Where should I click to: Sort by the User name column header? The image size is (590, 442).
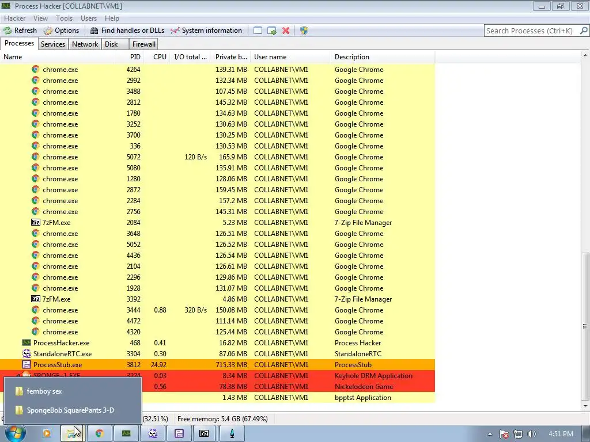[290, 57]
